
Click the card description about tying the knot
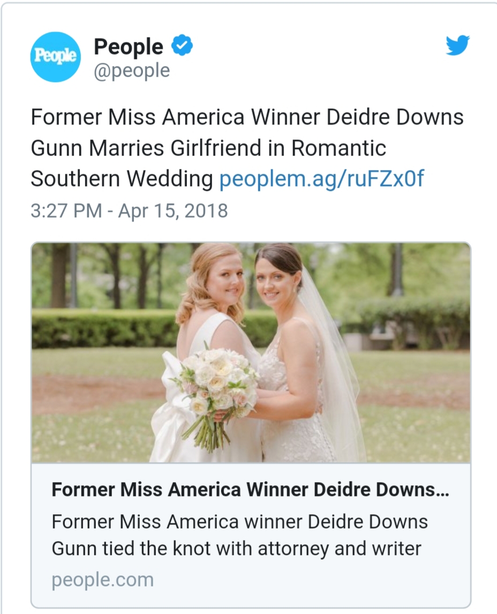coord(239,535)
